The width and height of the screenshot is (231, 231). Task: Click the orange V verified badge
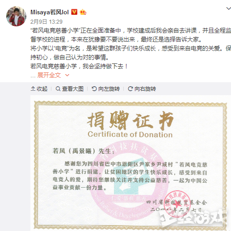pos(74,12)
